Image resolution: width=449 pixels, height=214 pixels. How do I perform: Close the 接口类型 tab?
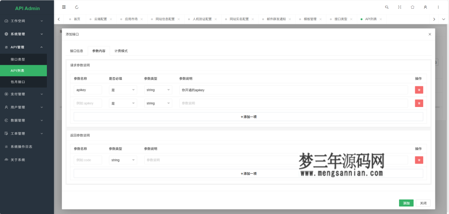point(351,19)
